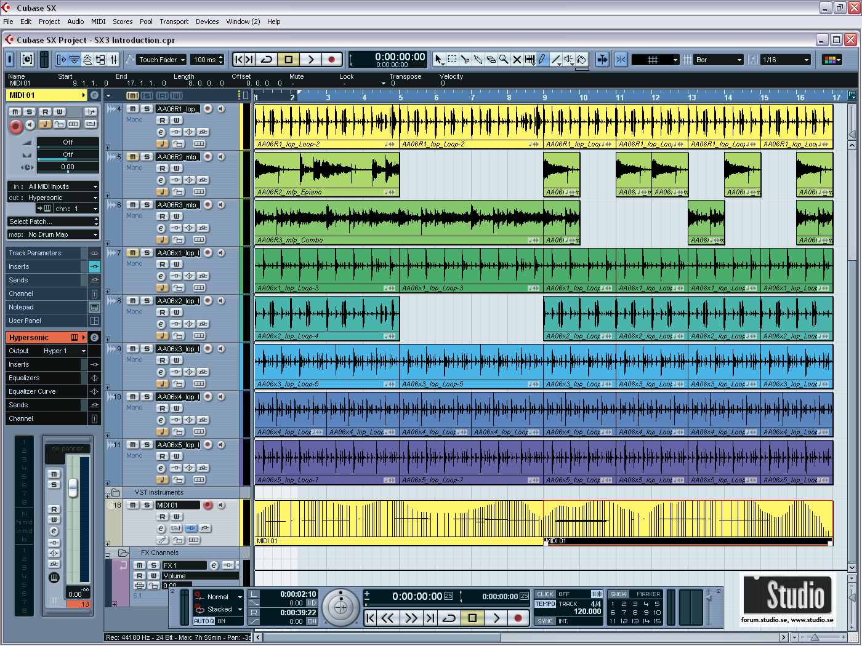
Task: Open the Equalizer Curve section
Action: tap(47, 391)
